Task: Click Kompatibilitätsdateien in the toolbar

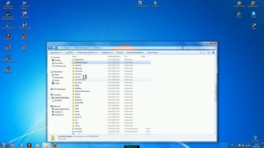Action: pos(135,53)
